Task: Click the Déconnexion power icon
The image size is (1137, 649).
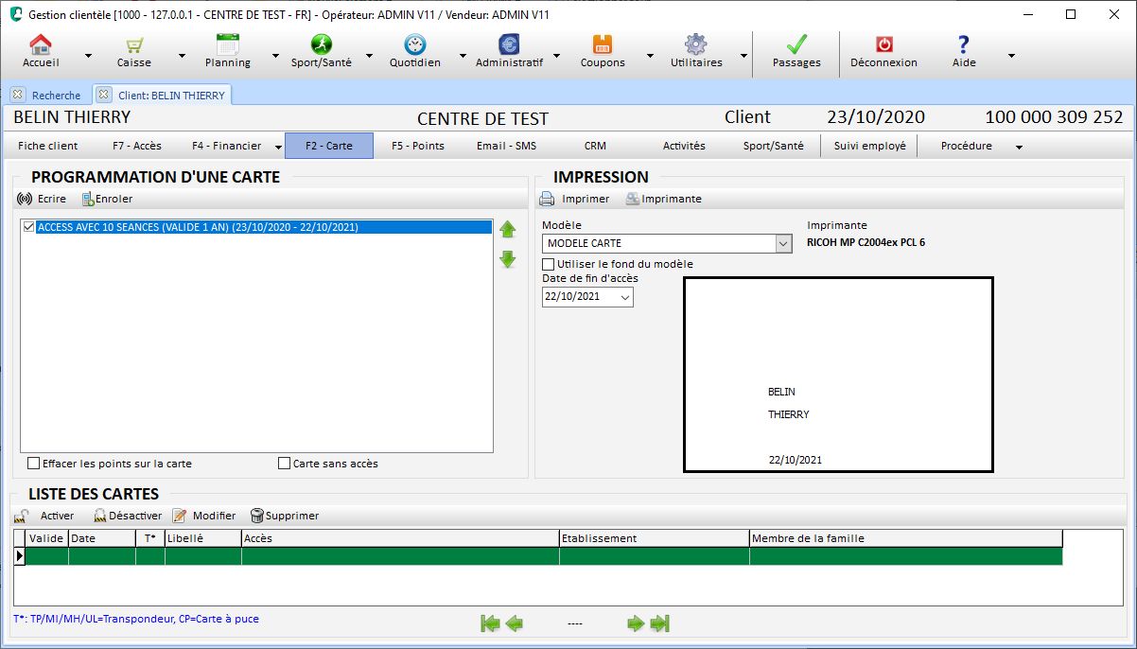Action: [x=883, y=44]
